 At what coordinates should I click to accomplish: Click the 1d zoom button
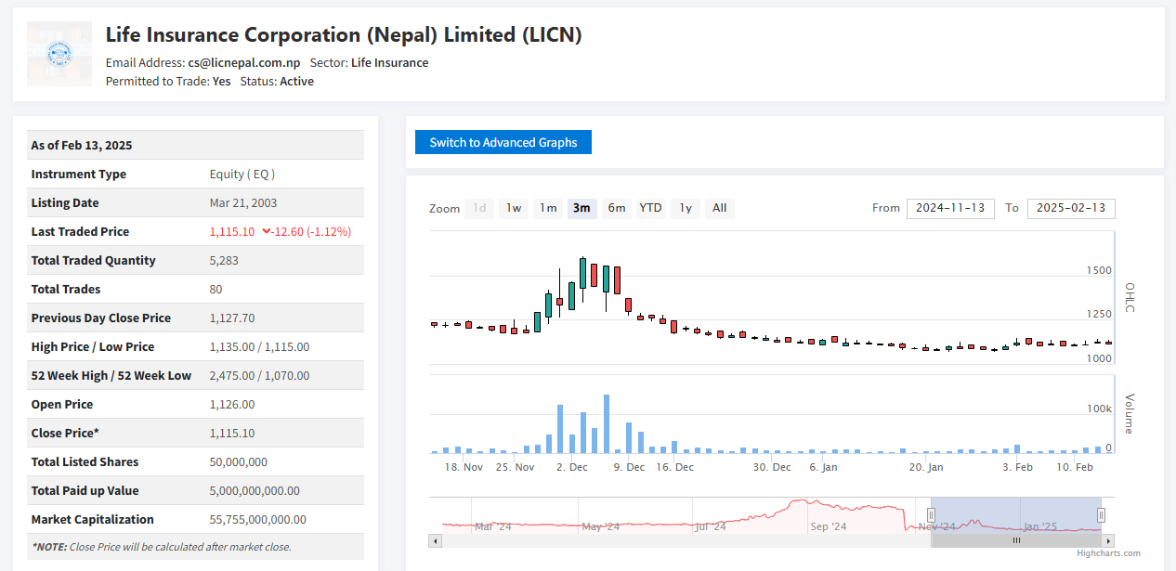[x=479, y=208]
